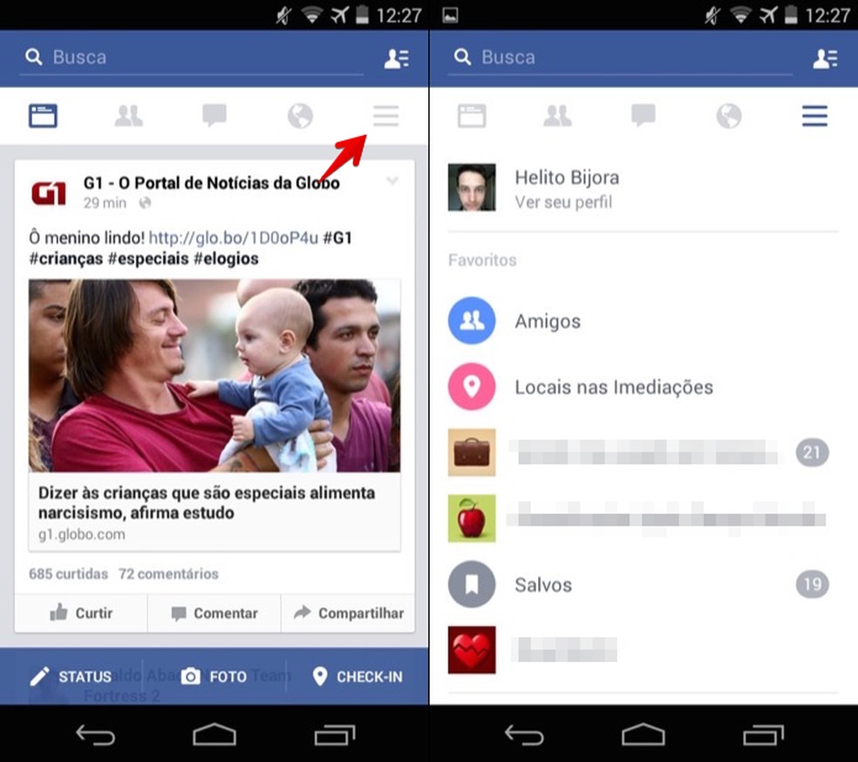Image resolution: width=858 pixels, height=762 pixels.
Task: Open Messages via the chat bubble icon
Action: click(214, 115)
